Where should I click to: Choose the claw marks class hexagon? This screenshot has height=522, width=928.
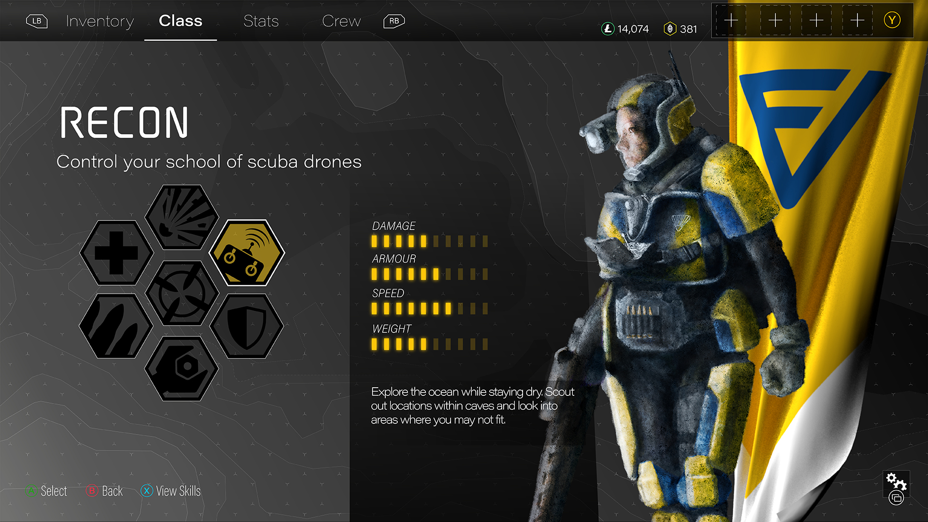click(x=116, y=326)
